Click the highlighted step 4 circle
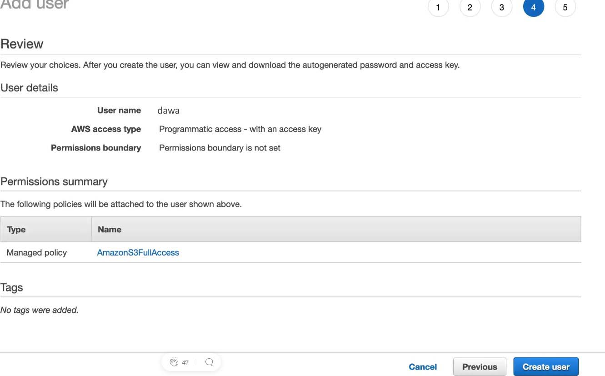605x376 pixels. click(x=534, y=7)
